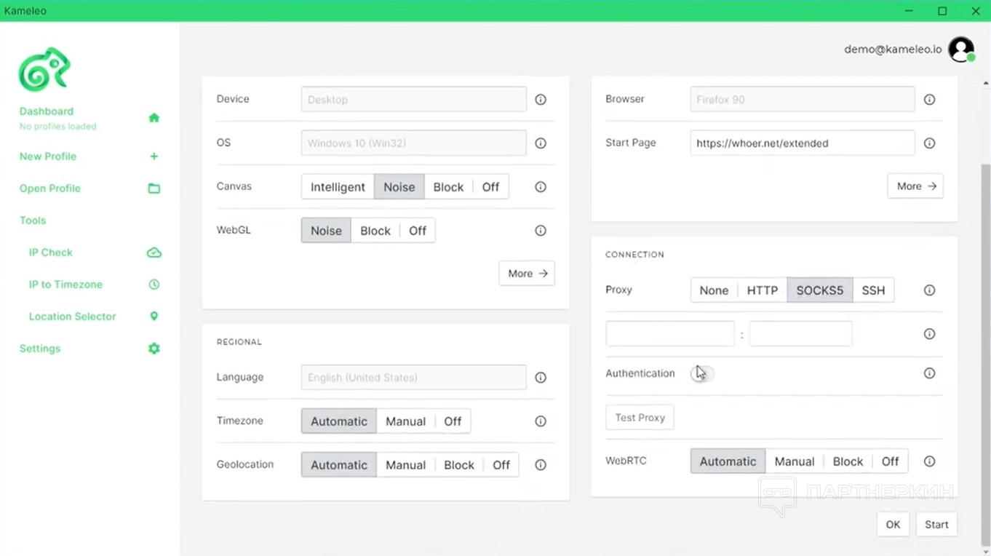The width and height of the screenshot is (991, 556).
Task: Show info for proxy host and port
Action: 929,334
